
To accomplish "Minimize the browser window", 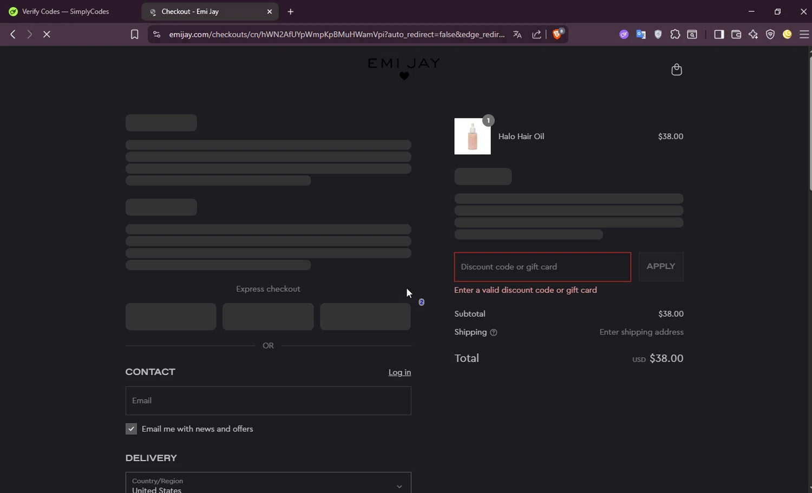I will coord(751,11).
